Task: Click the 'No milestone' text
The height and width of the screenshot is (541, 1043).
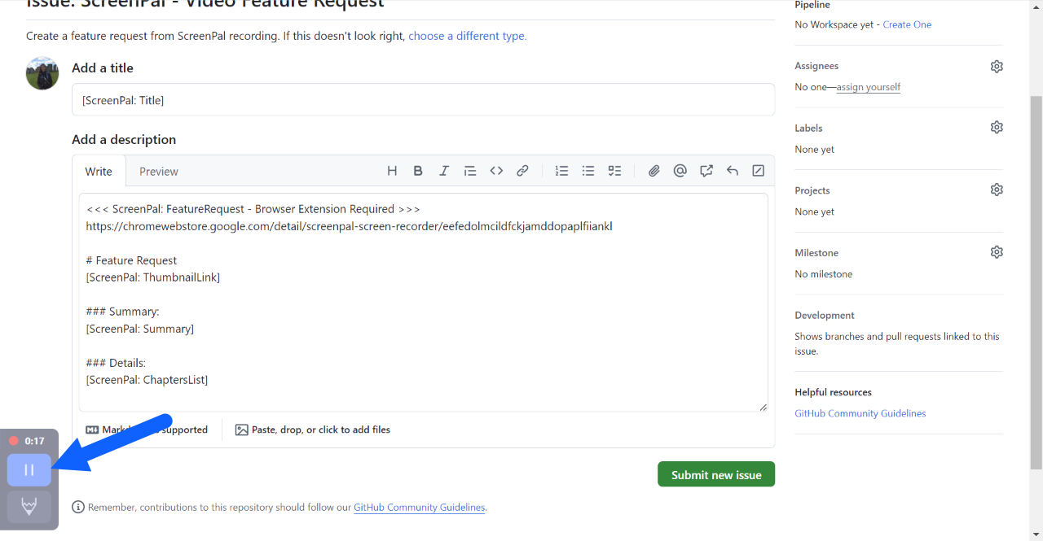Action: tap(824, 274)
